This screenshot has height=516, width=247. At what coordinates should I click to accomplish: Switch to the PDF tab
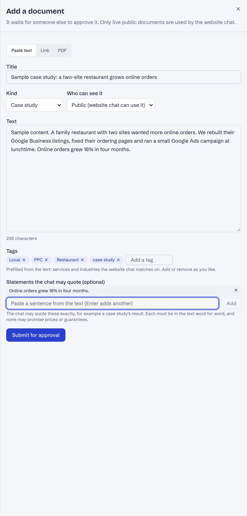[62, 50]
